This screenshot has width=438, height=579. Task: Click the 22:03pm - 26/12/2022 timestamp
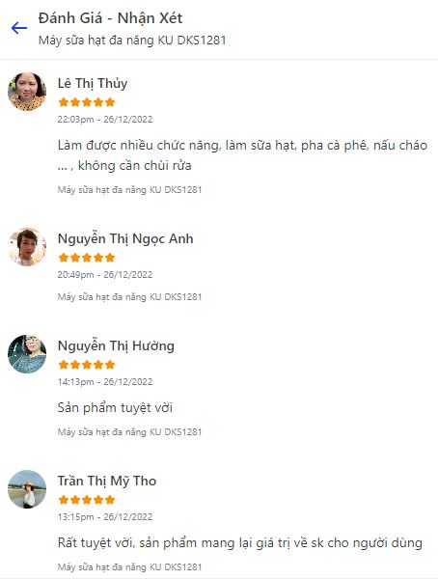coord(105,120)
